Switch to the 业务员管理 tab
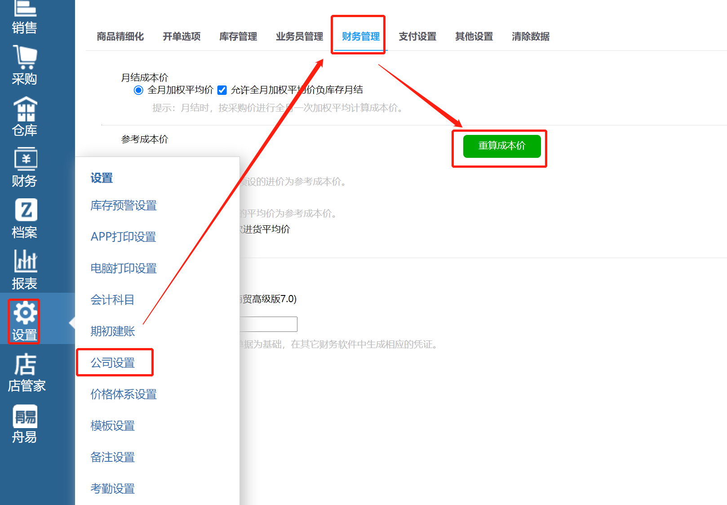 click(x=299, y=36)
